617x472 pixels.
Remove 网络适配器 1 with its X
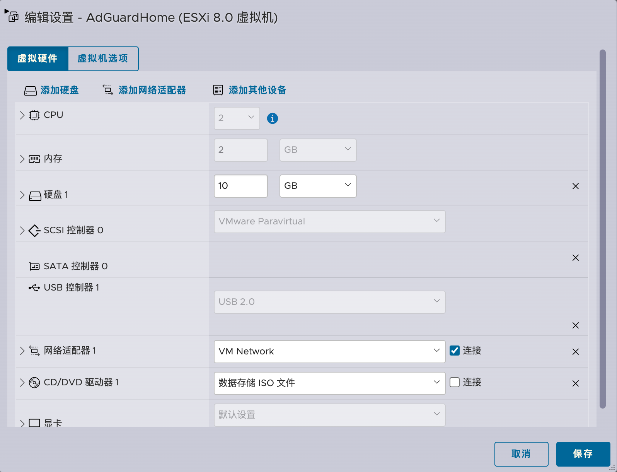click(576, 352)
